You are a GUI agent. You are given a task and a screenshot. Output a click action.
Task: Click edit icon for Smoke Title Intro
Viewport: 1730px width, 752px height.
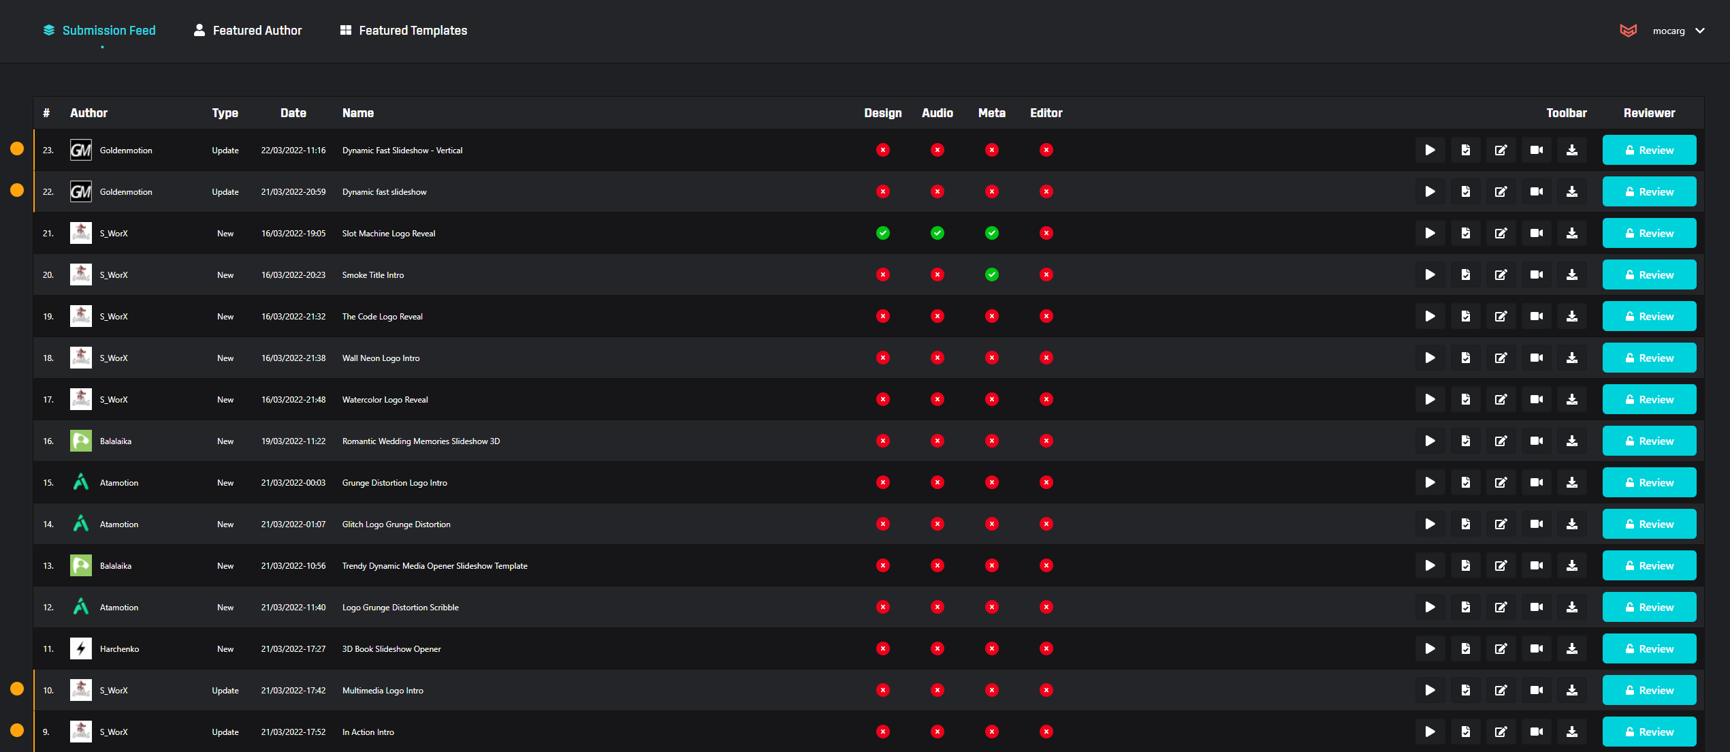[1501, 275]
